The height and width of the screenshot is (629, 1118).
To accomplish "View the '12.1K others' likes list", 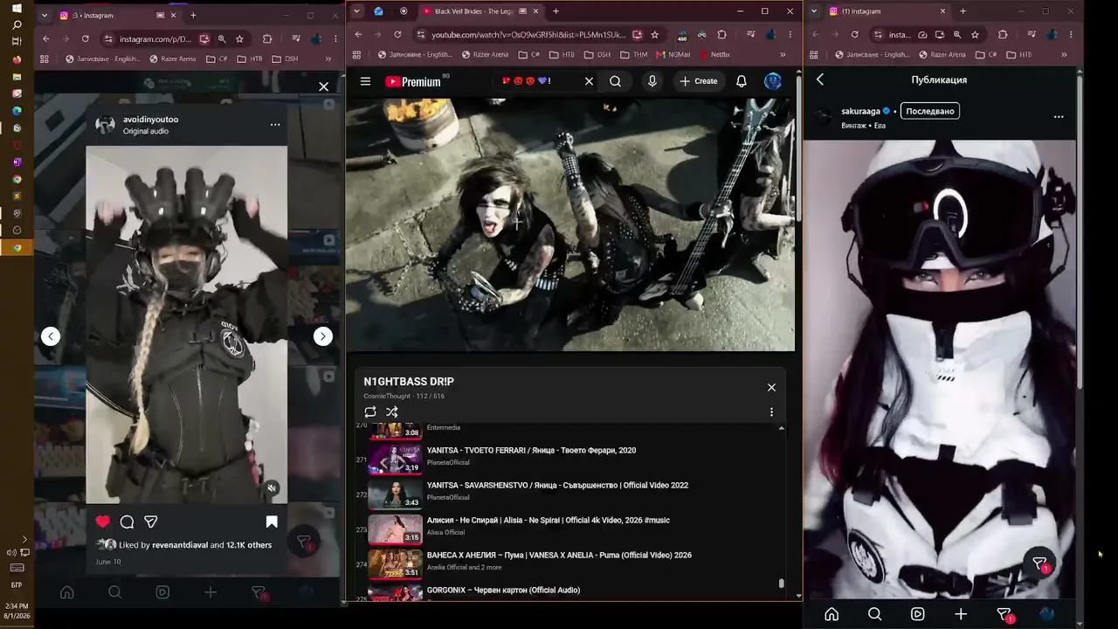I will pos(249,545).
